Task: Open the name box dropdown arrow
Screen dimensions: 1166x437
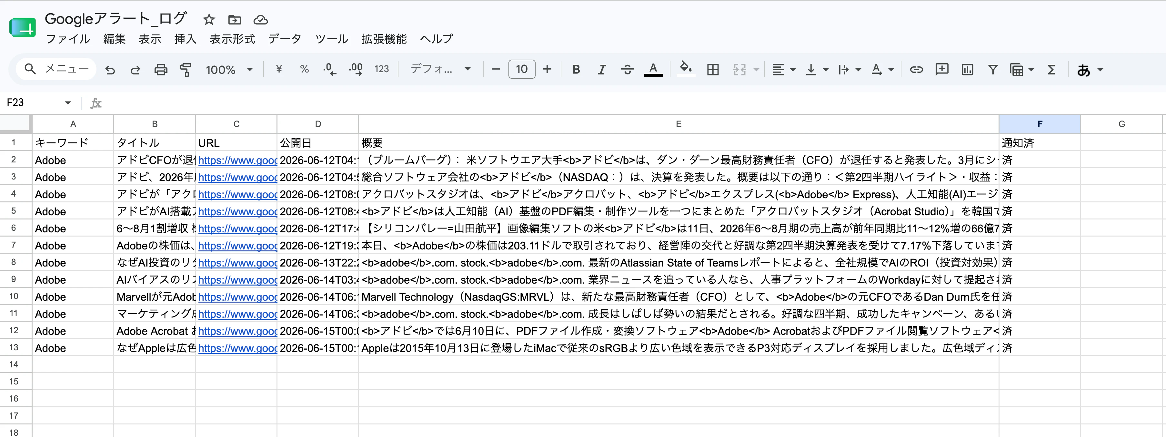Action: click(68, 102)
